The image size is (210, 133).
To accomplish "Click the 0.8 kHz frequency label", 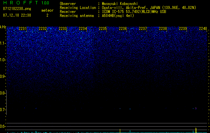I will tap(2, 93).
